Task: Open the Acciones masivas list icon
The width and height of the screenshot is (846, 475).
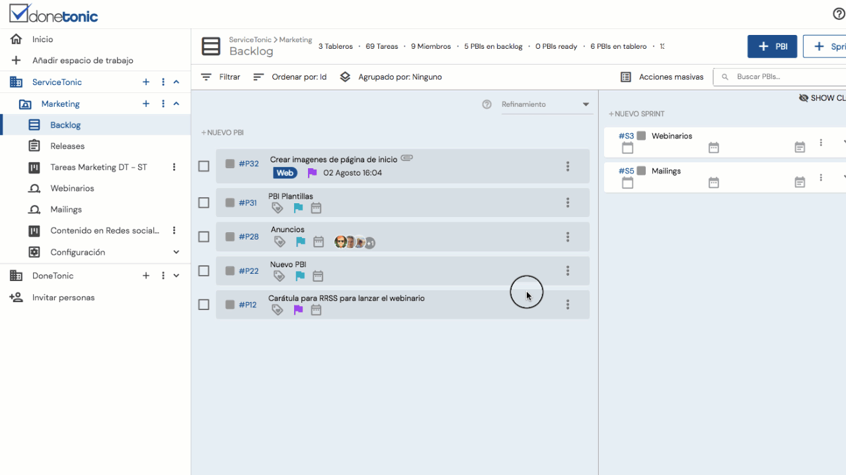Action: [625, 77]
